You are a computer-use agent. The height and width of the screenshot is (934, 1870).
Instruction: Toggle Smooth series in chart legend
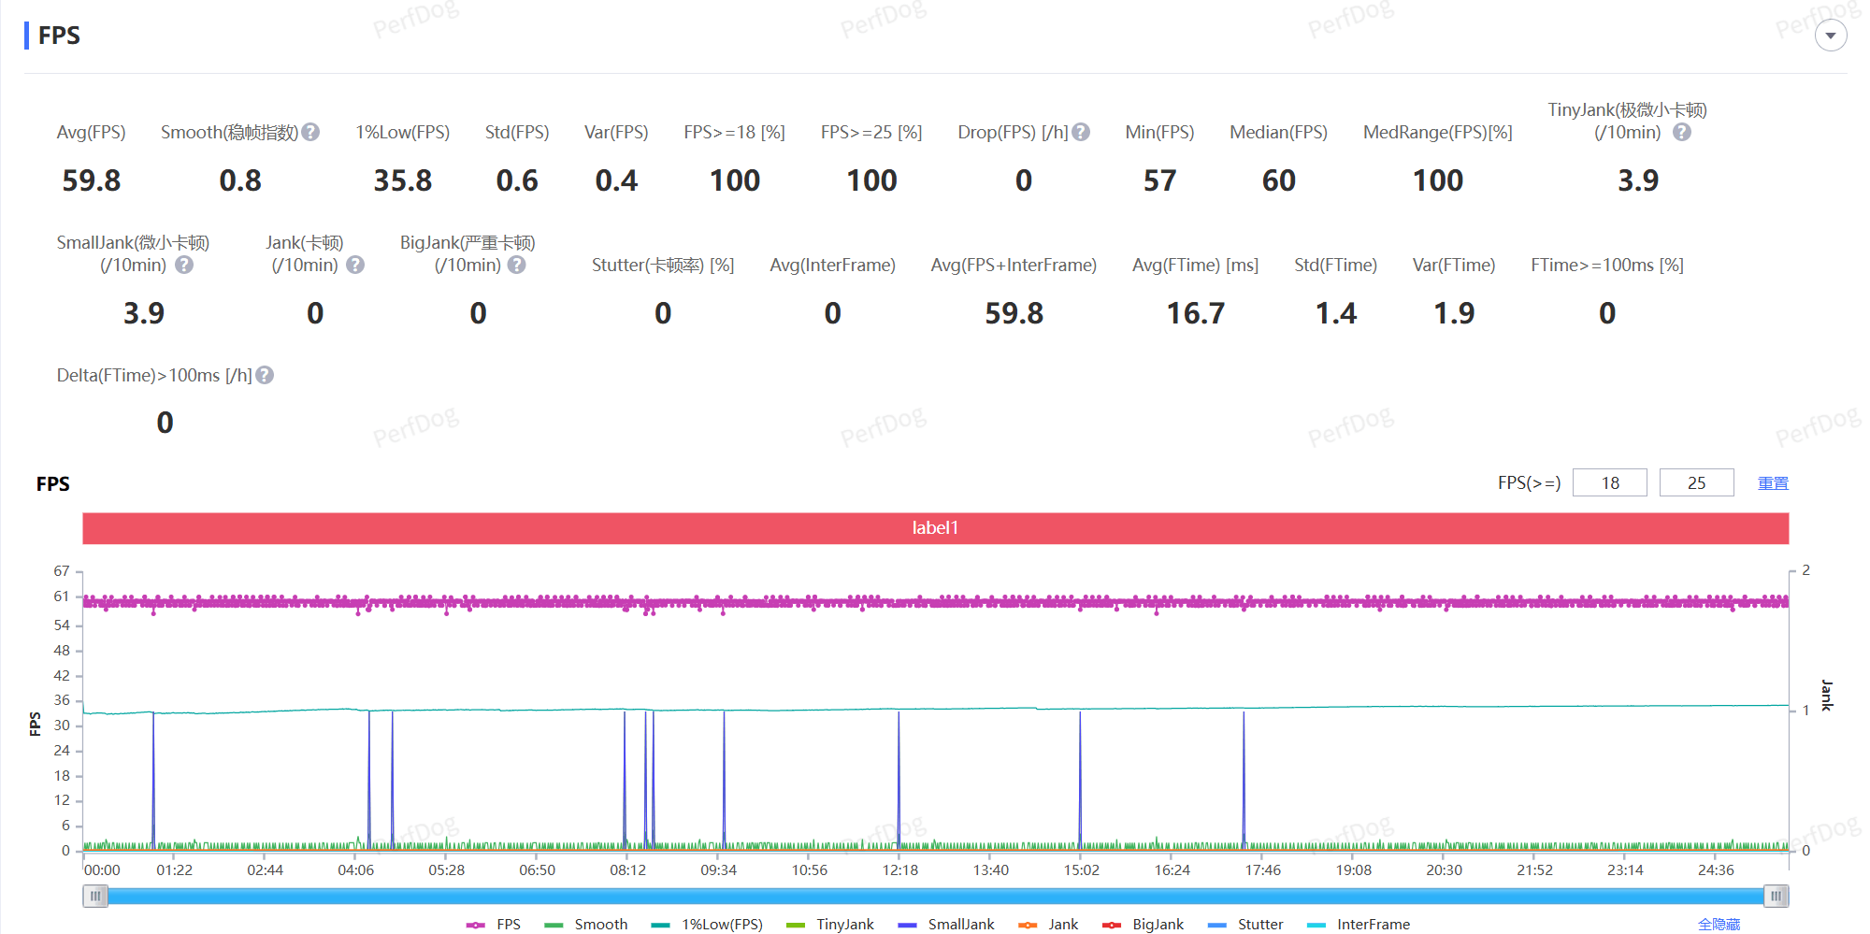pos(586,925)
